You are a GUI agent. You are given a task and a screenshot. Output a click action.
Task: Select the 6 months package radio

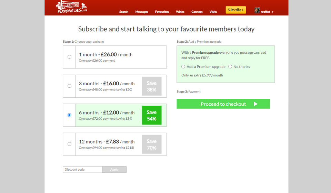[x=69, y=115]
